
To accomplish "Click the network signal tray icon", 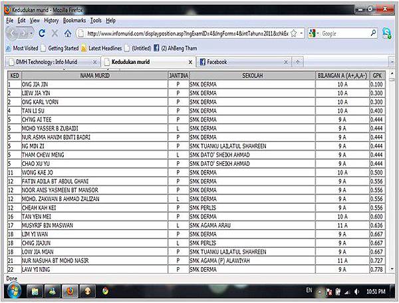I will coord(347,292).
